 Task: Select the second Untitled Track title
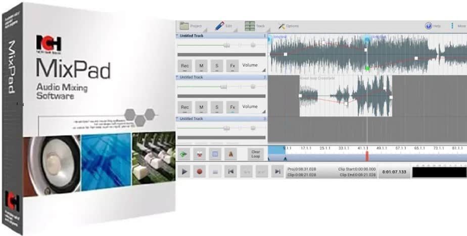192,77
